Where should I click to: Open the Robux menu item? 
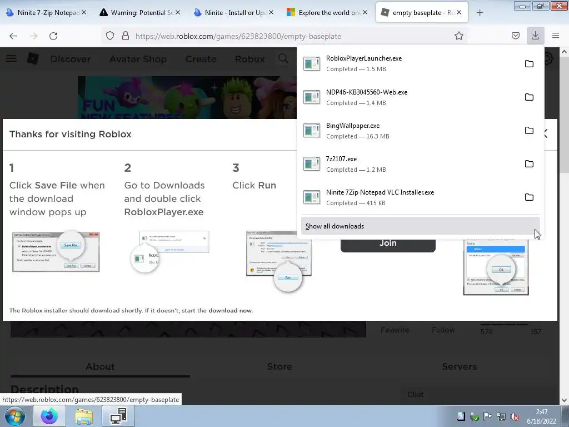point(249,59)
